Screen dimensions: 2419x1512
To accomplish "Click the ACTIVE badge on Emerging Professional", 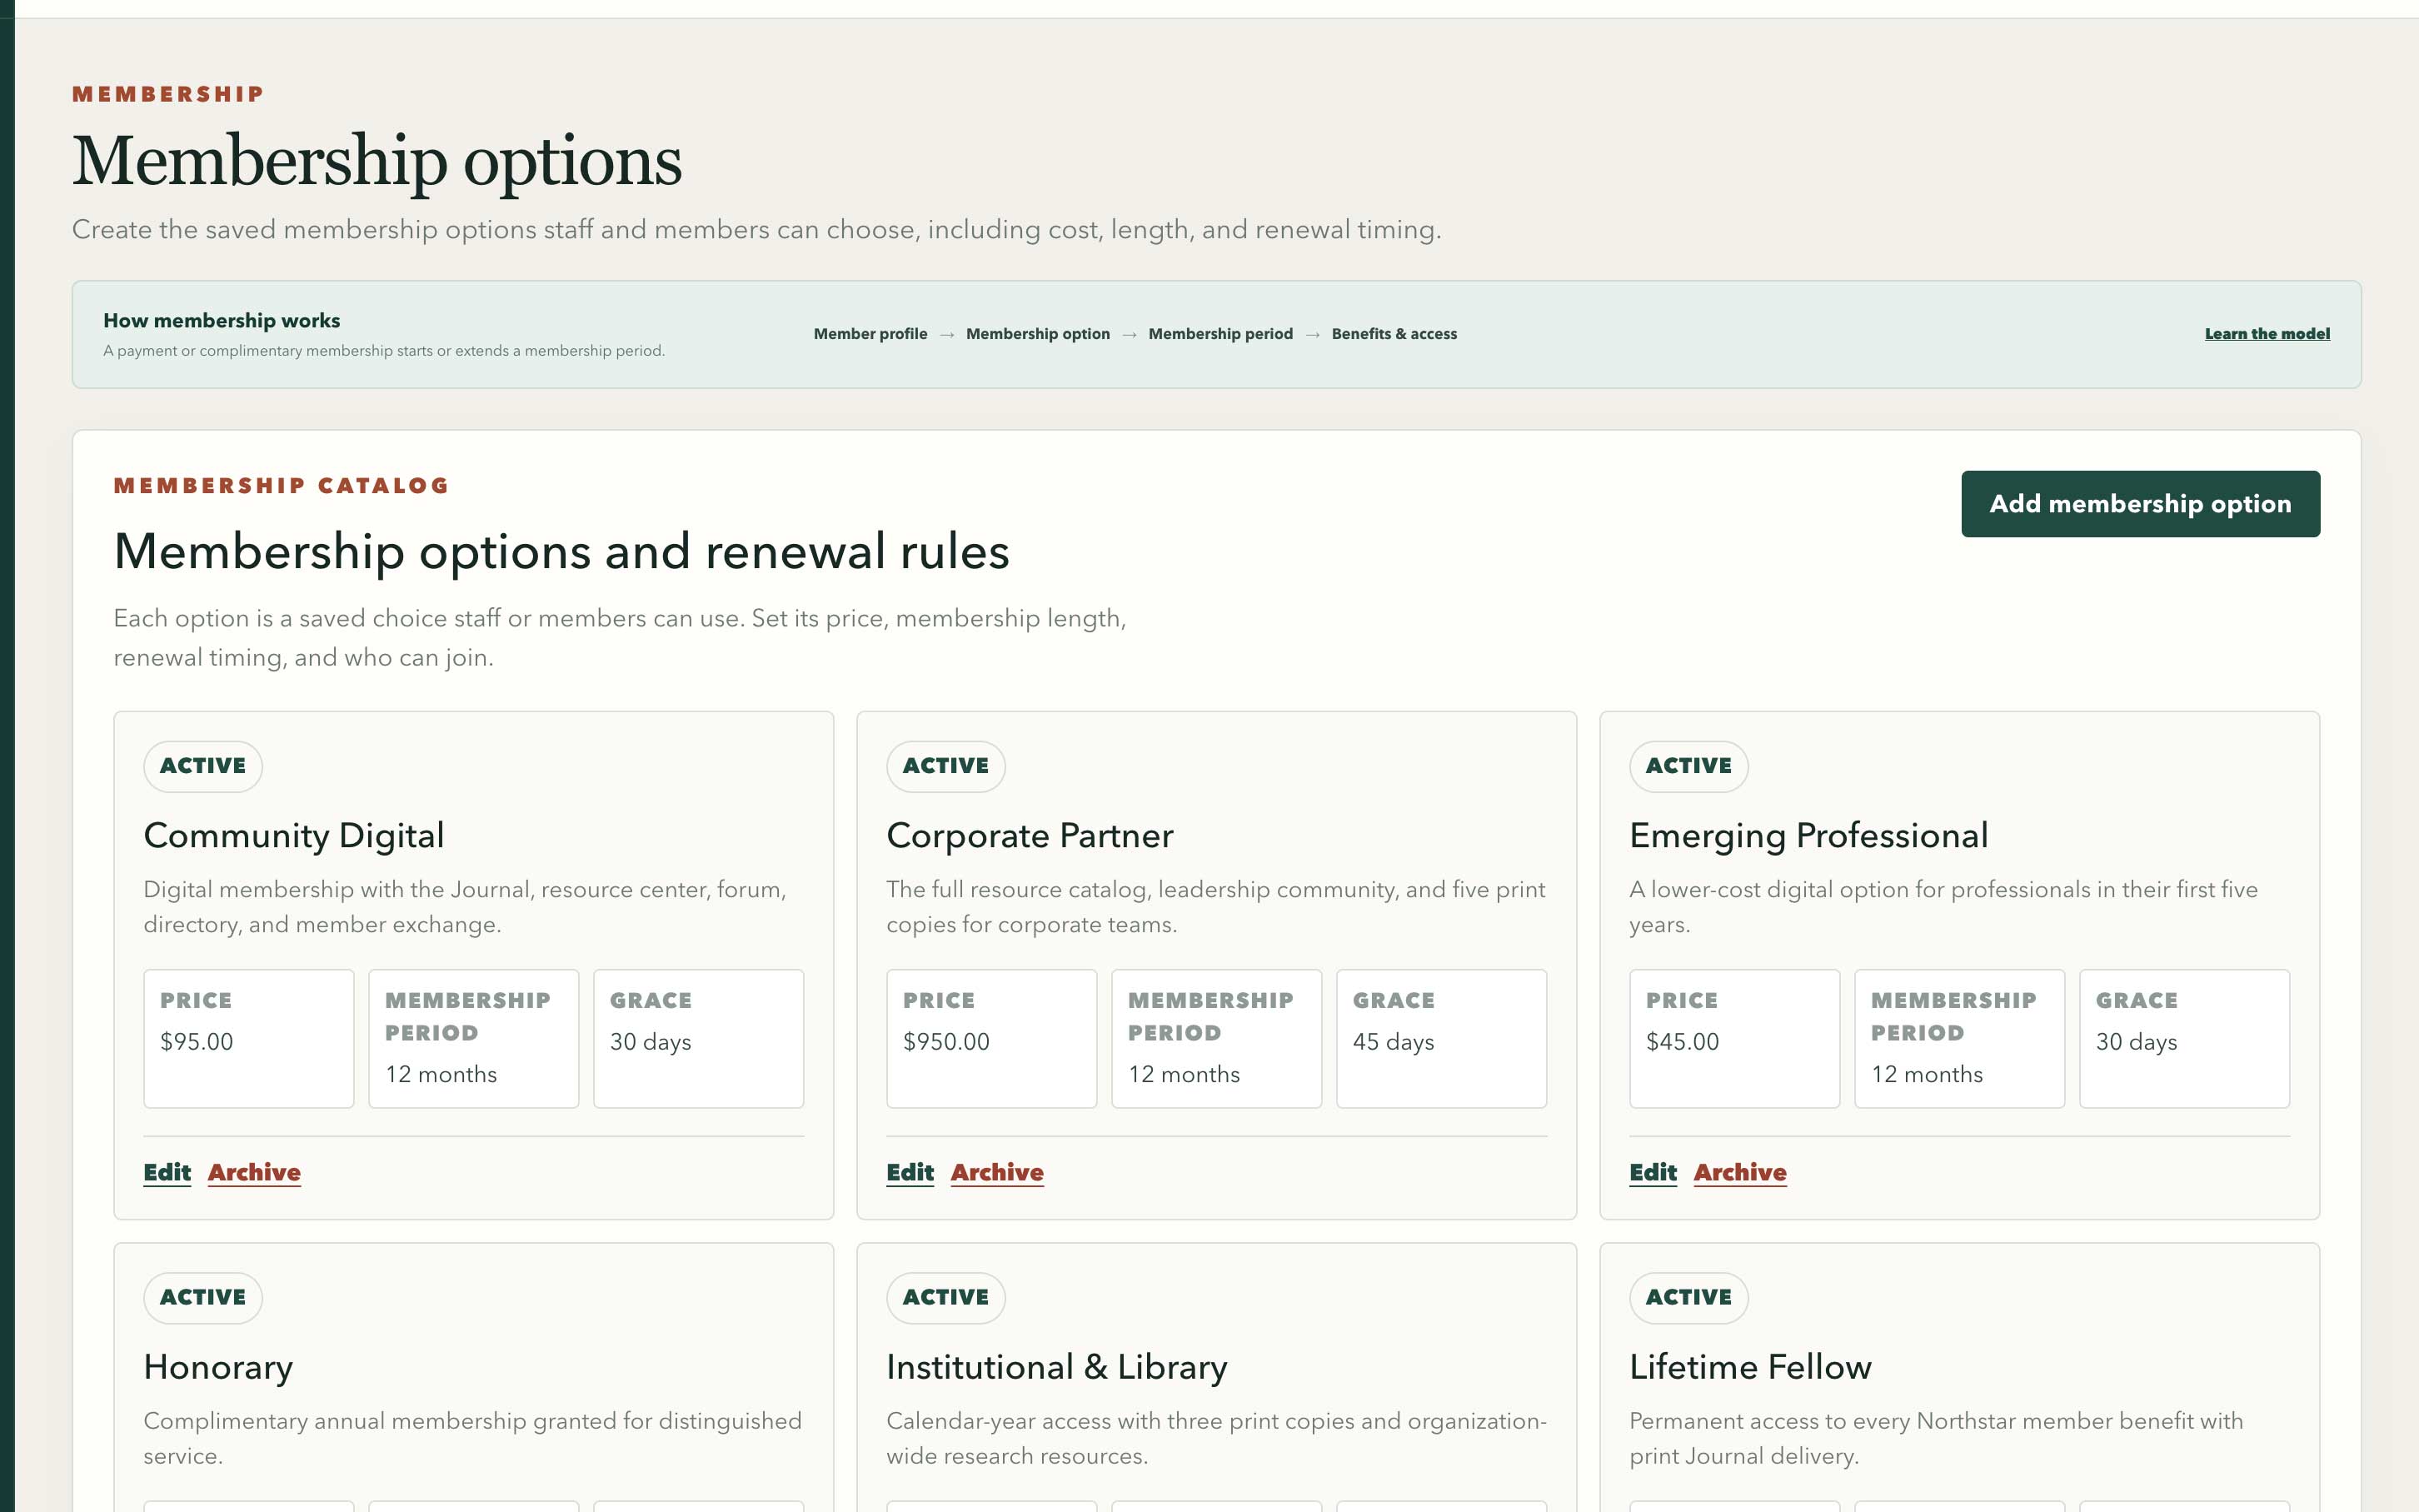I will click(x=1688, y=766).
